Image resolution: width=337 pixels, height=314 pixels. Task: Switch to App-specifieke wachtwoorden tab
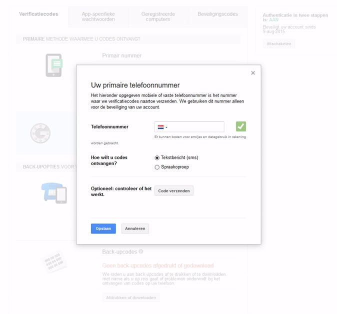[98, 16]
